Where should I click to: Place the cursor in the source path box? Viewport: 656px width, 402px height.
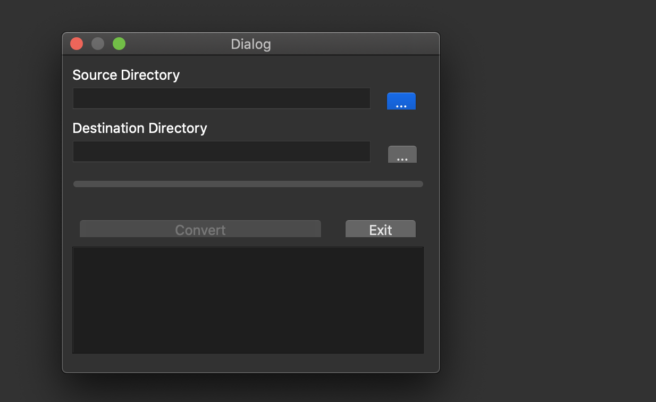[x=221, y=98]
